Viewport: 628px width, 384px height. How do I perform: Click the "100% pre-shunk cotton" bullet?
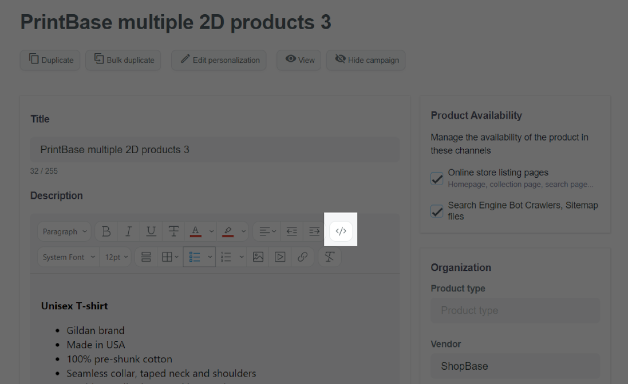(x=119, y=359)
